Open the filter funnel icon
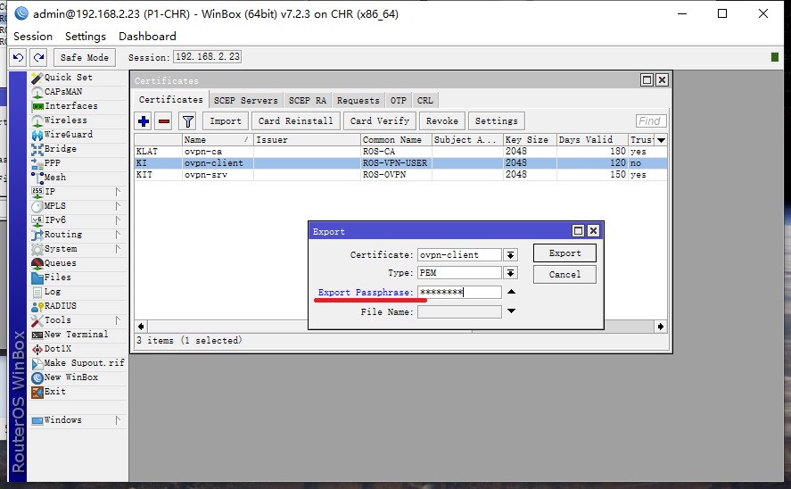This screenshot has height=489, width=791. click(187, 120)
